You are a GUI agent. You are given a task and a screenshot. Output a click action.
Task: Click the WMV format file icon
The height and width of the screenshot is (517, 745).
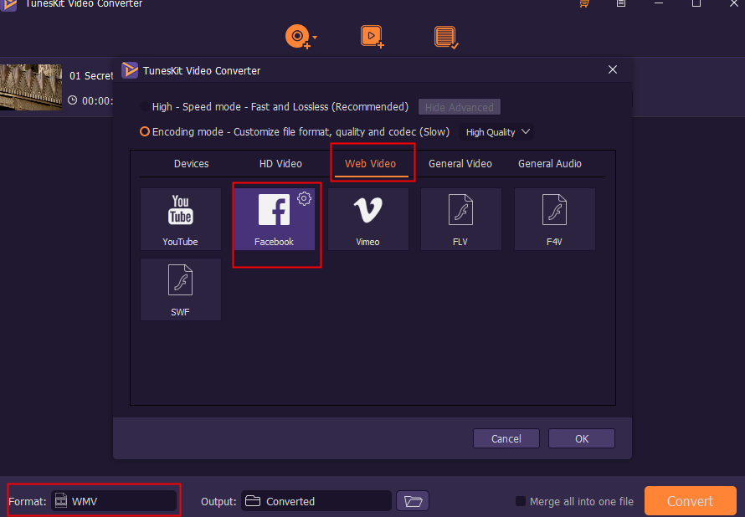click(x=61, y=500)
